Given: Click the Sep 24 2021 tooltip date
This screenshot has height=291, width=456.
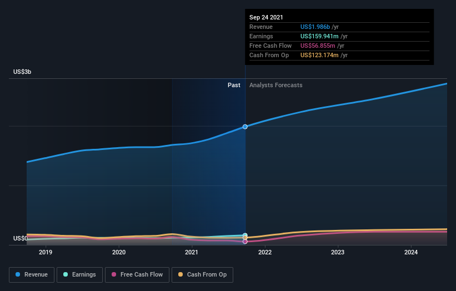Looking at the screenshot, I should 266,17.
